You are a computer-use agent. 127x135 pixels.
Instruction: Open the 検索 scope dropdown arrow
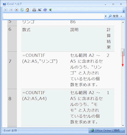click(x=121, y=16)
